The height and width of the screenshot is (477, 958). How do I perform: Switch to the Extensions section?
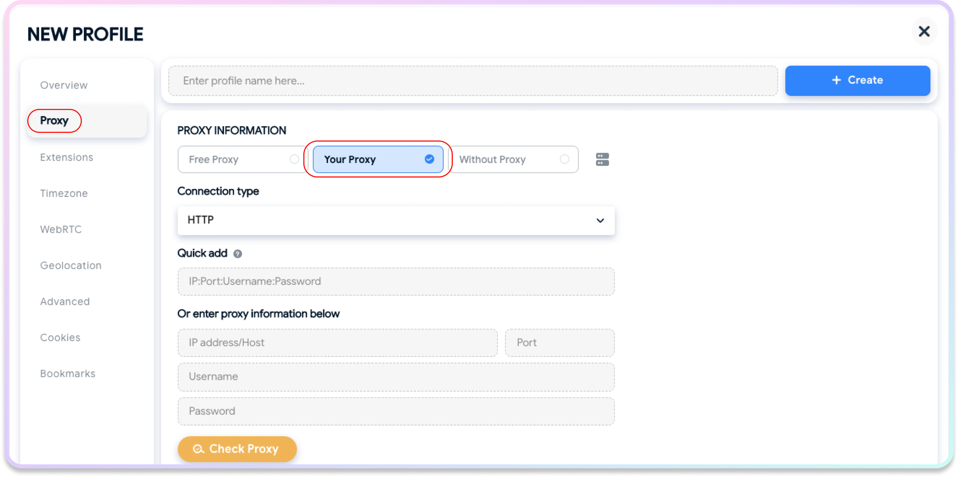coord(67,157)
